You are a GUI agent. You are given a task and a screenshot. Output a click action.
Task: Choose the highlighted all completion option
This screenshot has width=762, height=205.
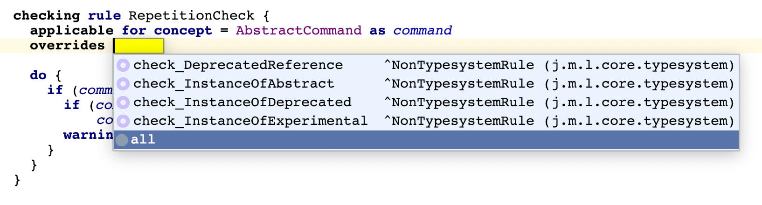click(x=143, y=140)
